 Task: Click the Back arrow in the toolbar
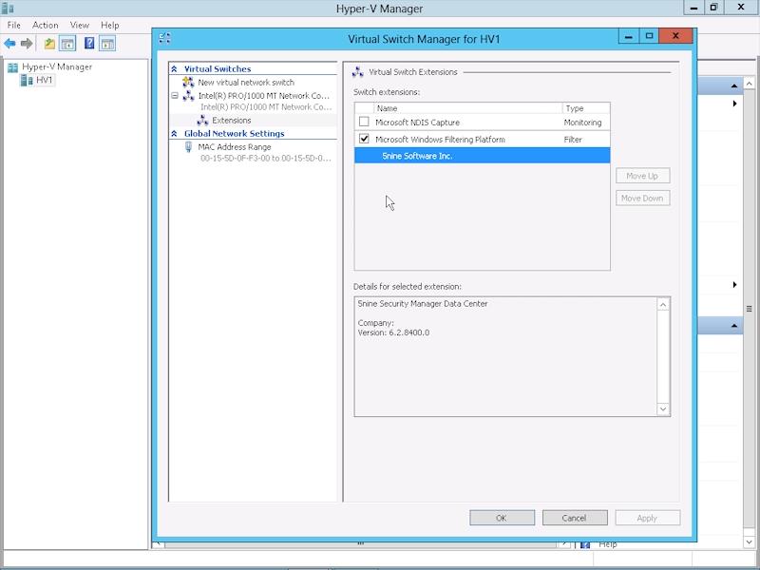(x=9, y=44)
